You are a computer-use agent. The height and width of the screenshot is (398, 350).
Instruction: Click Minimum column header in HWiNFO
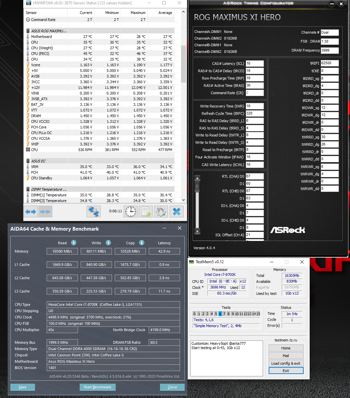[108, 13]
